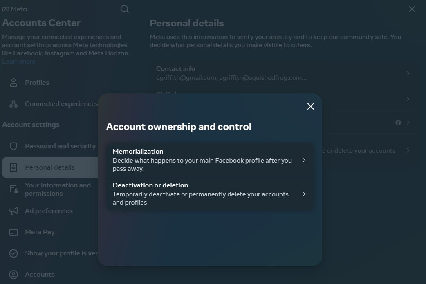Screen dimensions: 426x284
Task: Close the Accounts Center window
Action: tap(412, 9)
